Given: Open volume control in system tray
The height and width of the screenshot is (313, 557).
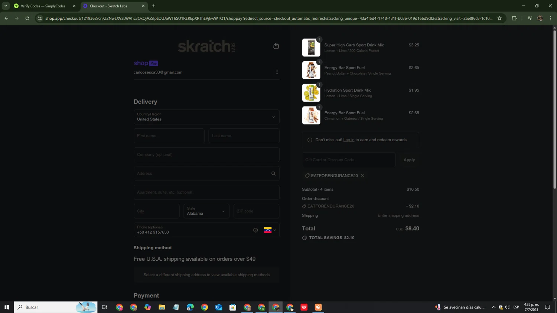Looking at the screenshot, I should (508, 307).
